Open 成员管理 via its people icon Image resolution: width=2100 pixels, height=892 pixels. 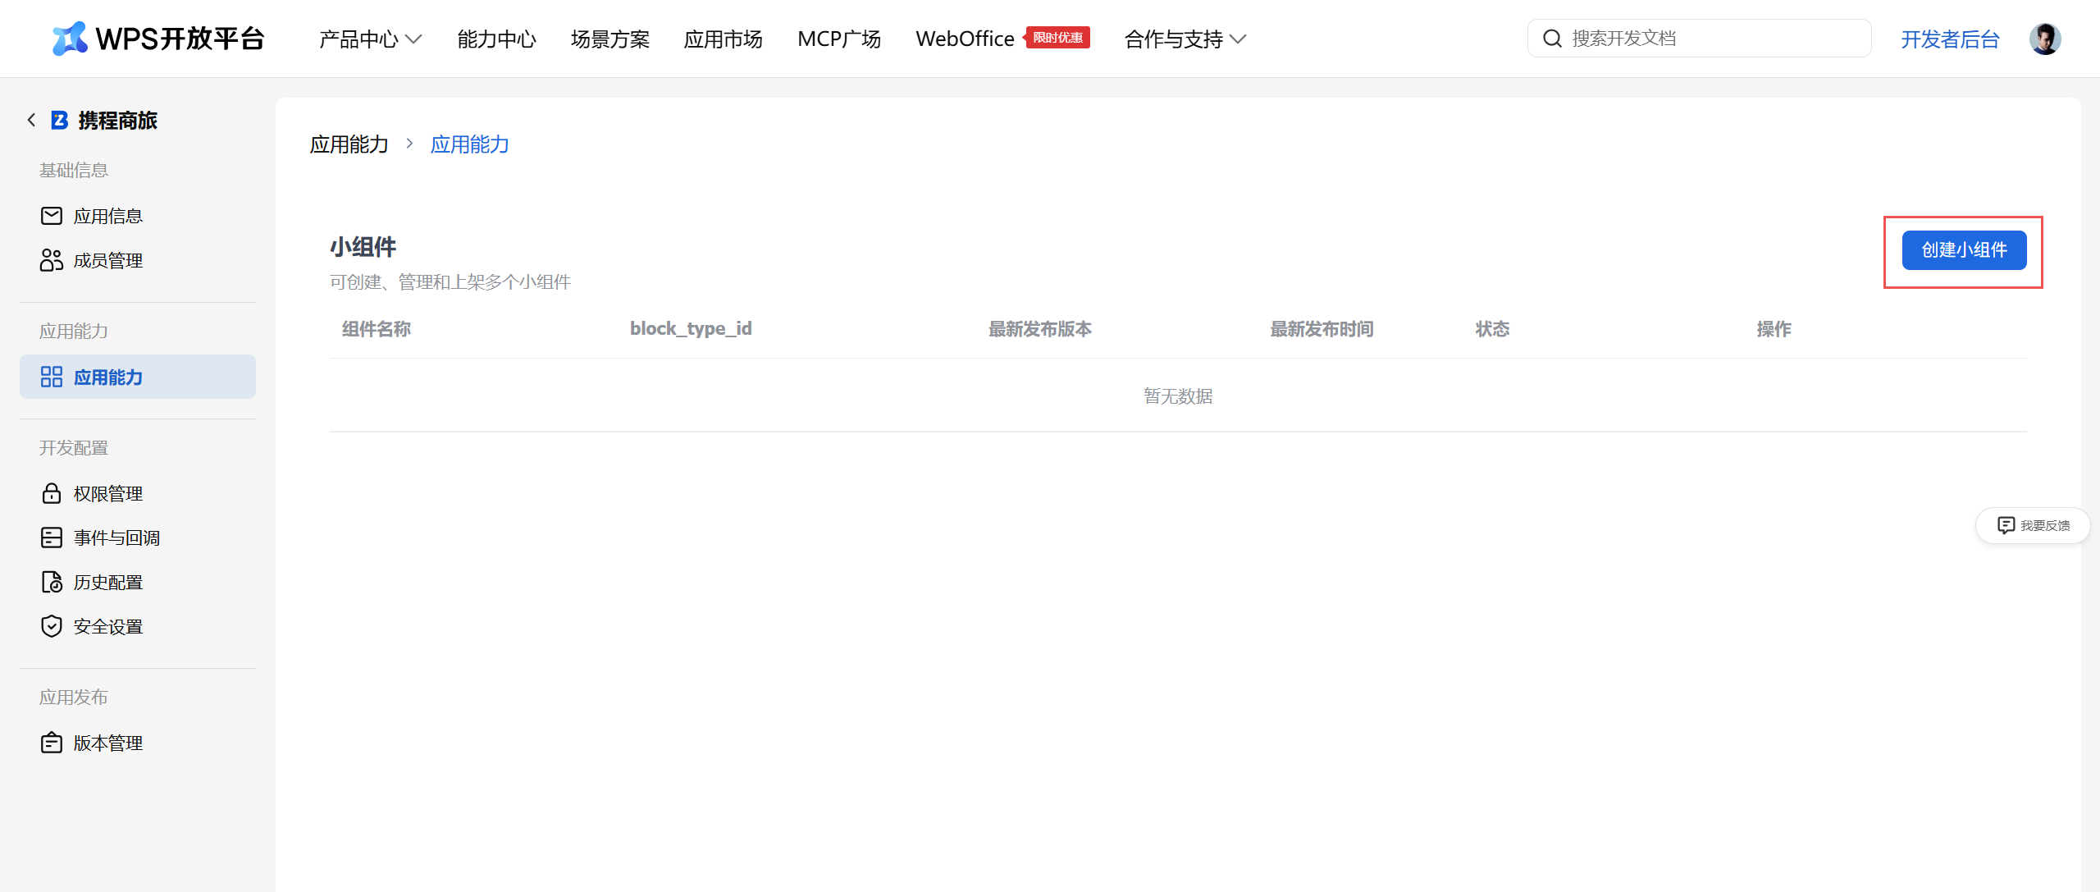point(51,260)
